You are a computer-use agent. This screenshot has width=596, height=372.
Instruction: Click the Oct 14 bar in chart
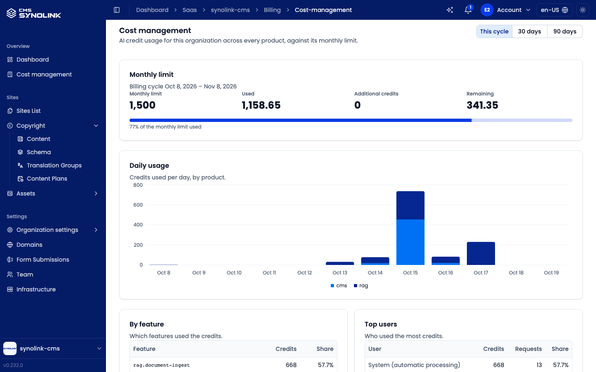pos(375,261)
